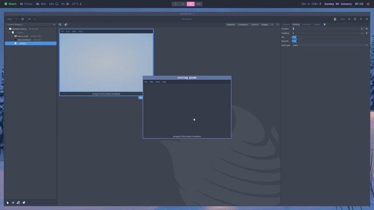The width and height of the screenshot is (374, 210).
Task: Activate the alignment edit mode icon
Action: 24,202
